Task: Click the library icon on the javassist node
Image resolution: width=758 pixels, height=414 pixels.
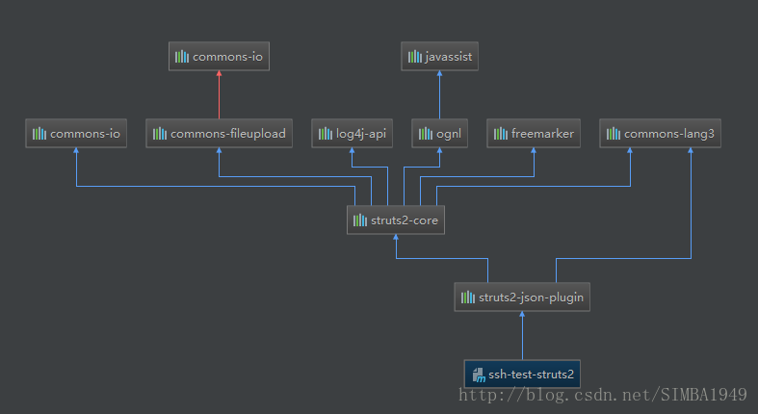Action: tap(415, 57)
